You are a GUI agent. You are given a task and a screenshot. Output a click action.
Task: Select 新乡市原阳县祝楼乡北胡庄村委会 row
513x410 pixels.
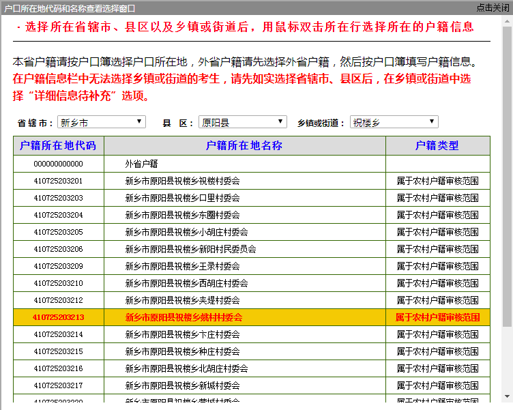245,368
